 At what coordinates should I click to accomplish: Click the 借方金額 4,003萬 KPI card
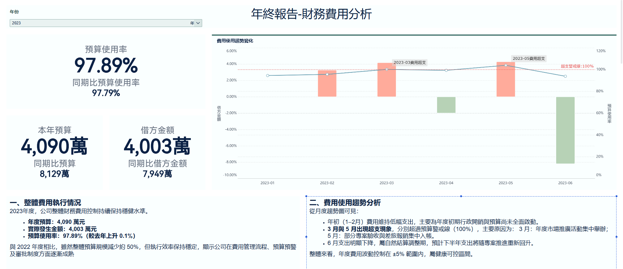[x=157, y=153]
